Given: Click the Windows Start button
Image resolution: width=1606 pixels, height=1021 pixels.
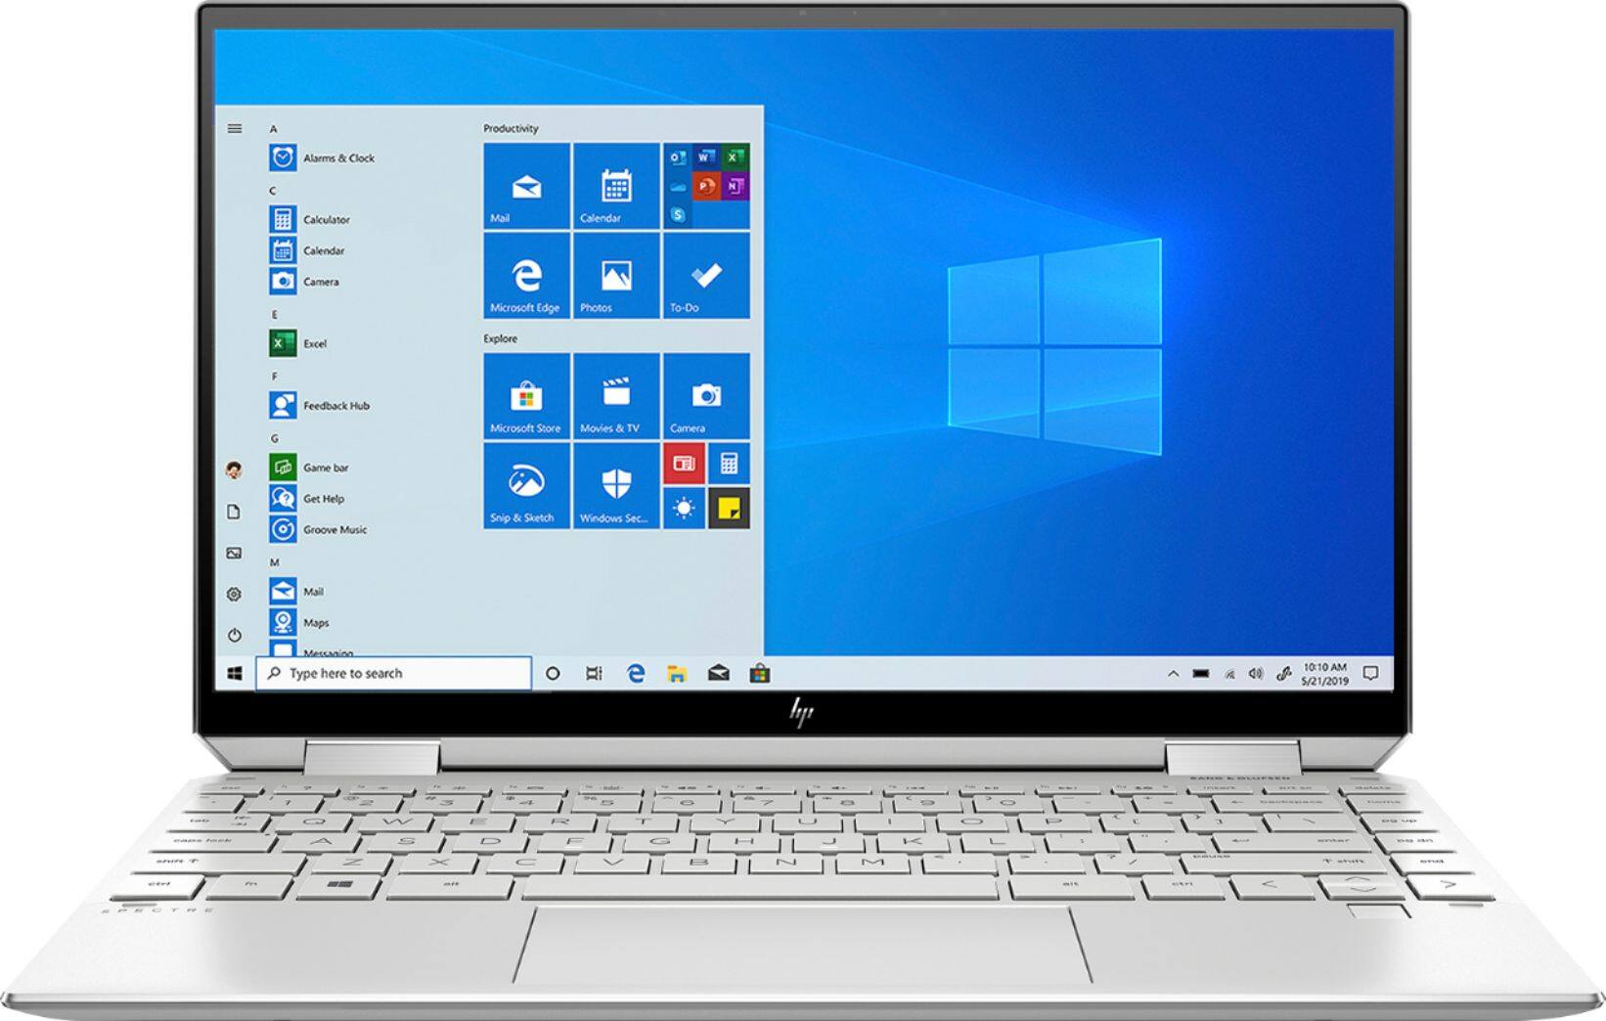Looking at the screenshot, I should coord(235,673).
